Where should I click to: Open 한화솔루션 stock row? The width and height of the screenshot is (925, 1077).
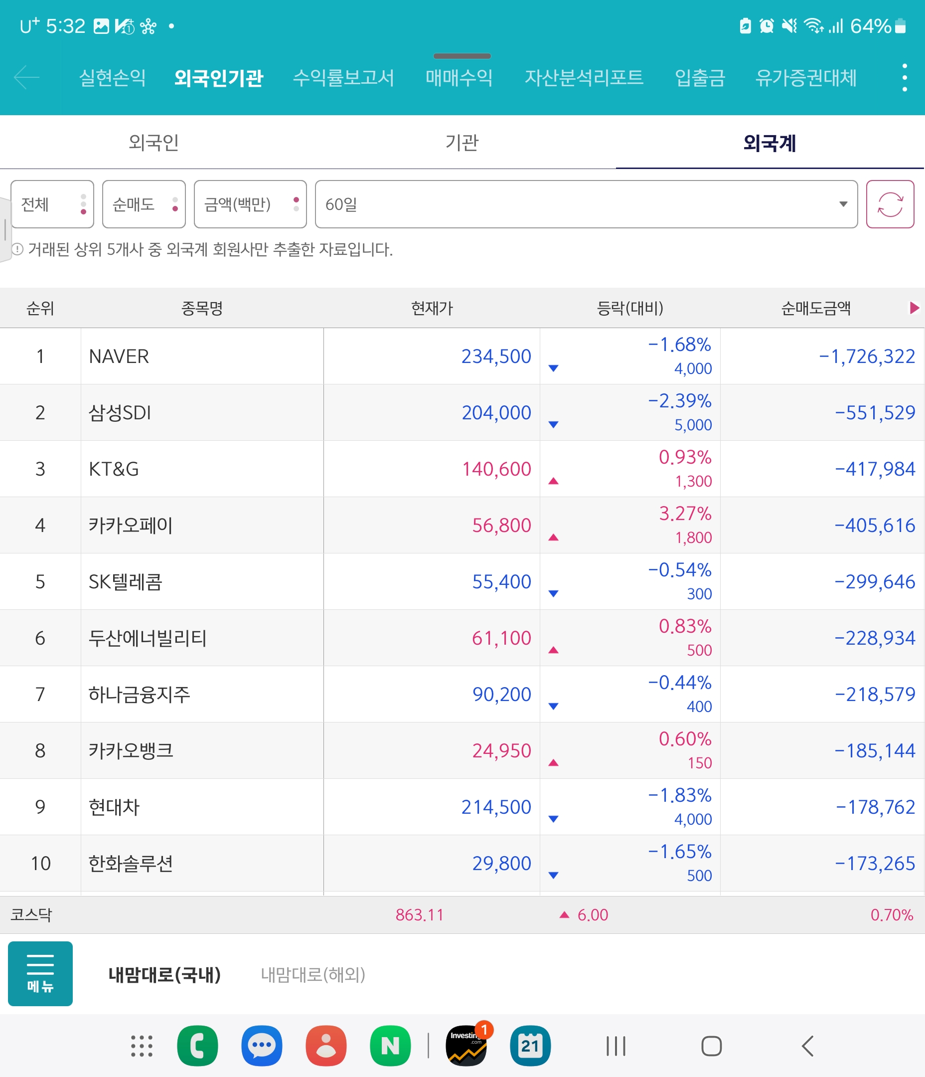462,864
